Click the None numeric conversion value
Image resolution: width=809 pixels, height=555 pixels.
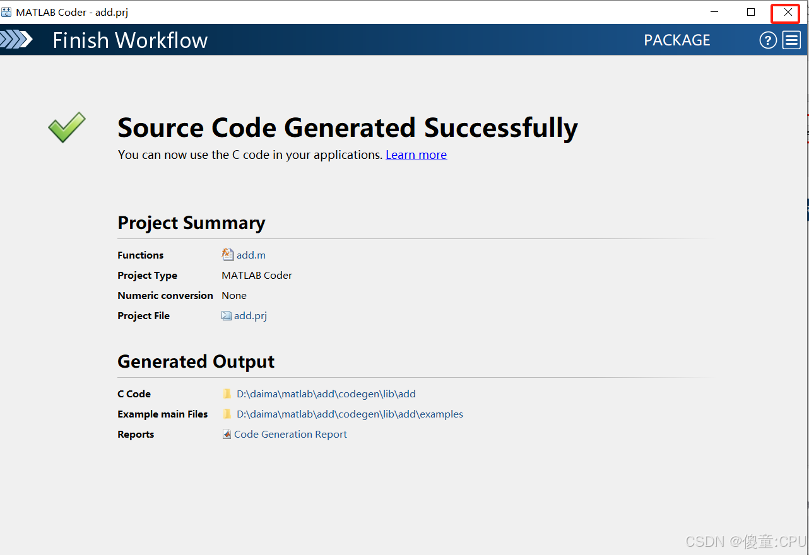point(234,296)
